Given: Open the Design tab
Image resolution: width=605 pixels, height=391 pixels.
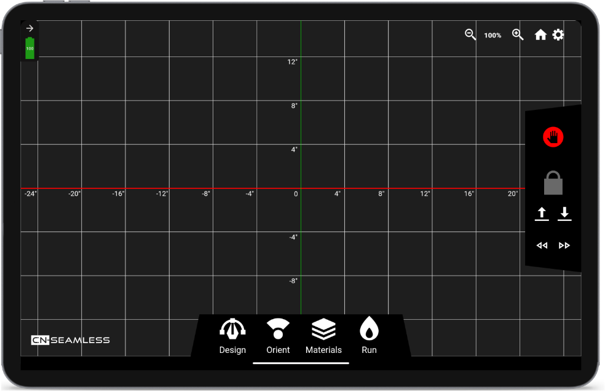Looking at the screenshot, I should 232,336.
